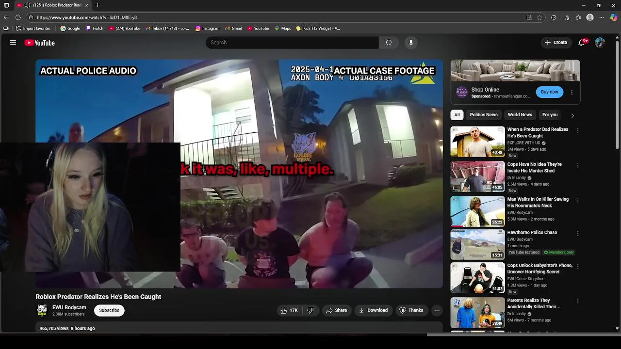The height and width of the screenshot is (349, 621).
Task: Subscribe to EWU Bodycam
Action: (109, 310)
